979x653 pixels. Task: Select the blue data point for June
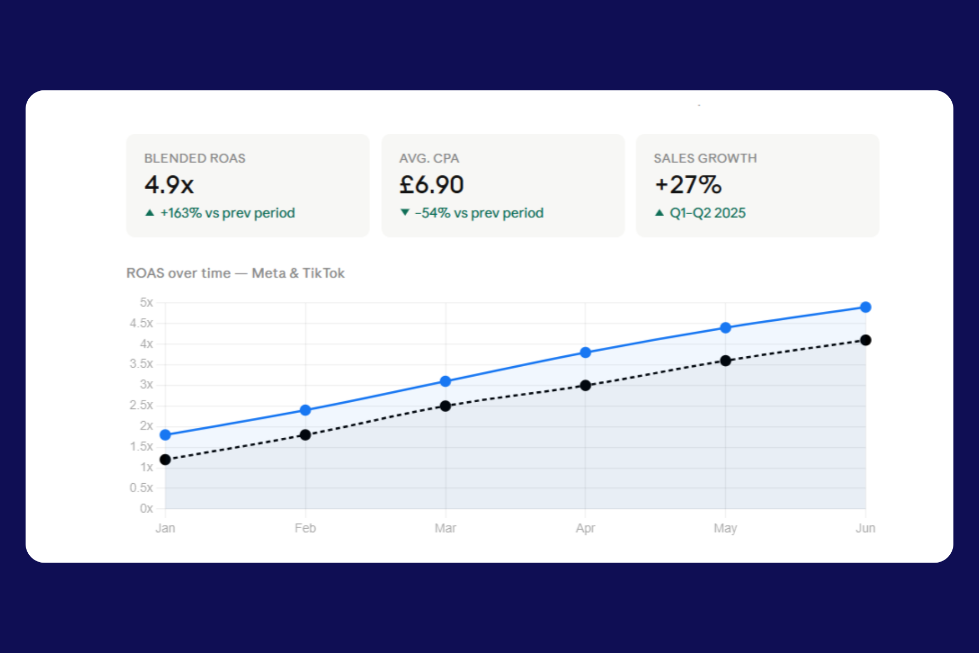click(865, 307)
